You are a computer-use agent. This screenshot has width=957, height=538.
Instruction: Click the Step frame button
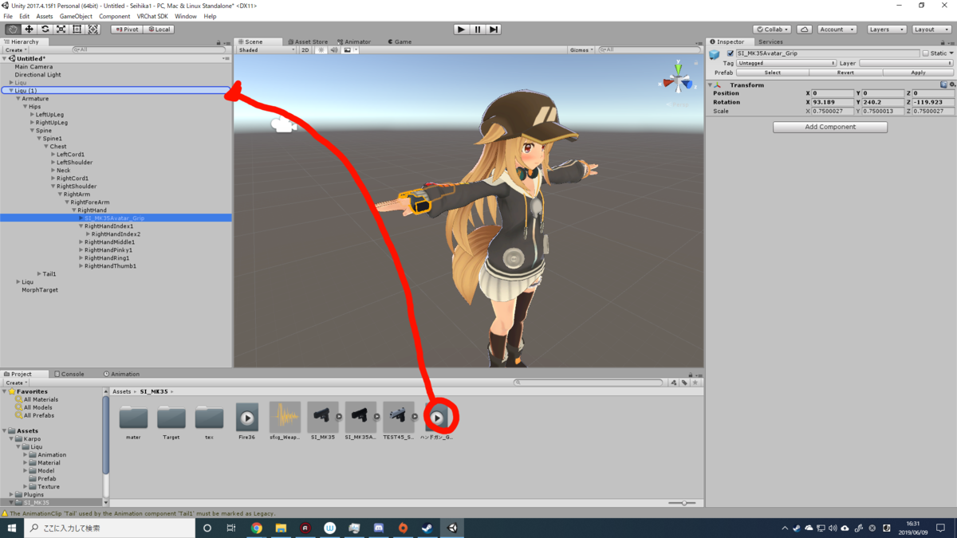(x=494, y=29)
